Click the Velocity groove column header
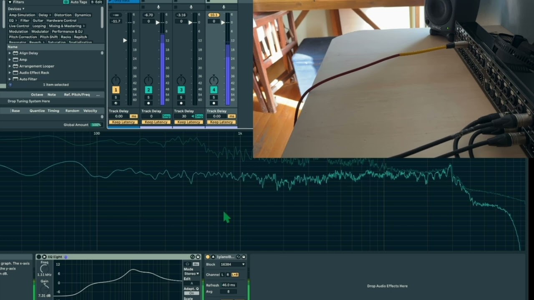Image resolution: width=534 pixels, height=300 pixels. coord(90,111)
